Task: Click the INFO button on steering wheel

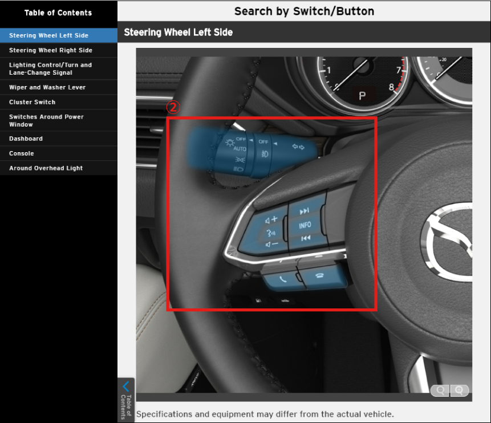Action: point(305,225)
